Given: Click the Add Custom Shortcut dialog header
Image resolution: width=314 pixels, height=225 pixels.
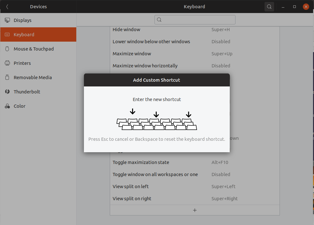Looking at the screenshot, I should click(156, 80).
